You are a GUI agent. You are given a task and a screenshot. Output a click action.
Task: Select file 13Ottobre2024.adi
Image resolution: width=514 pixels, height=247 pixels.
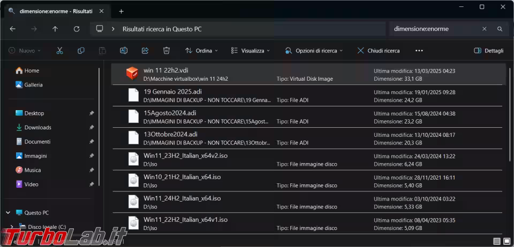(307, 138)
